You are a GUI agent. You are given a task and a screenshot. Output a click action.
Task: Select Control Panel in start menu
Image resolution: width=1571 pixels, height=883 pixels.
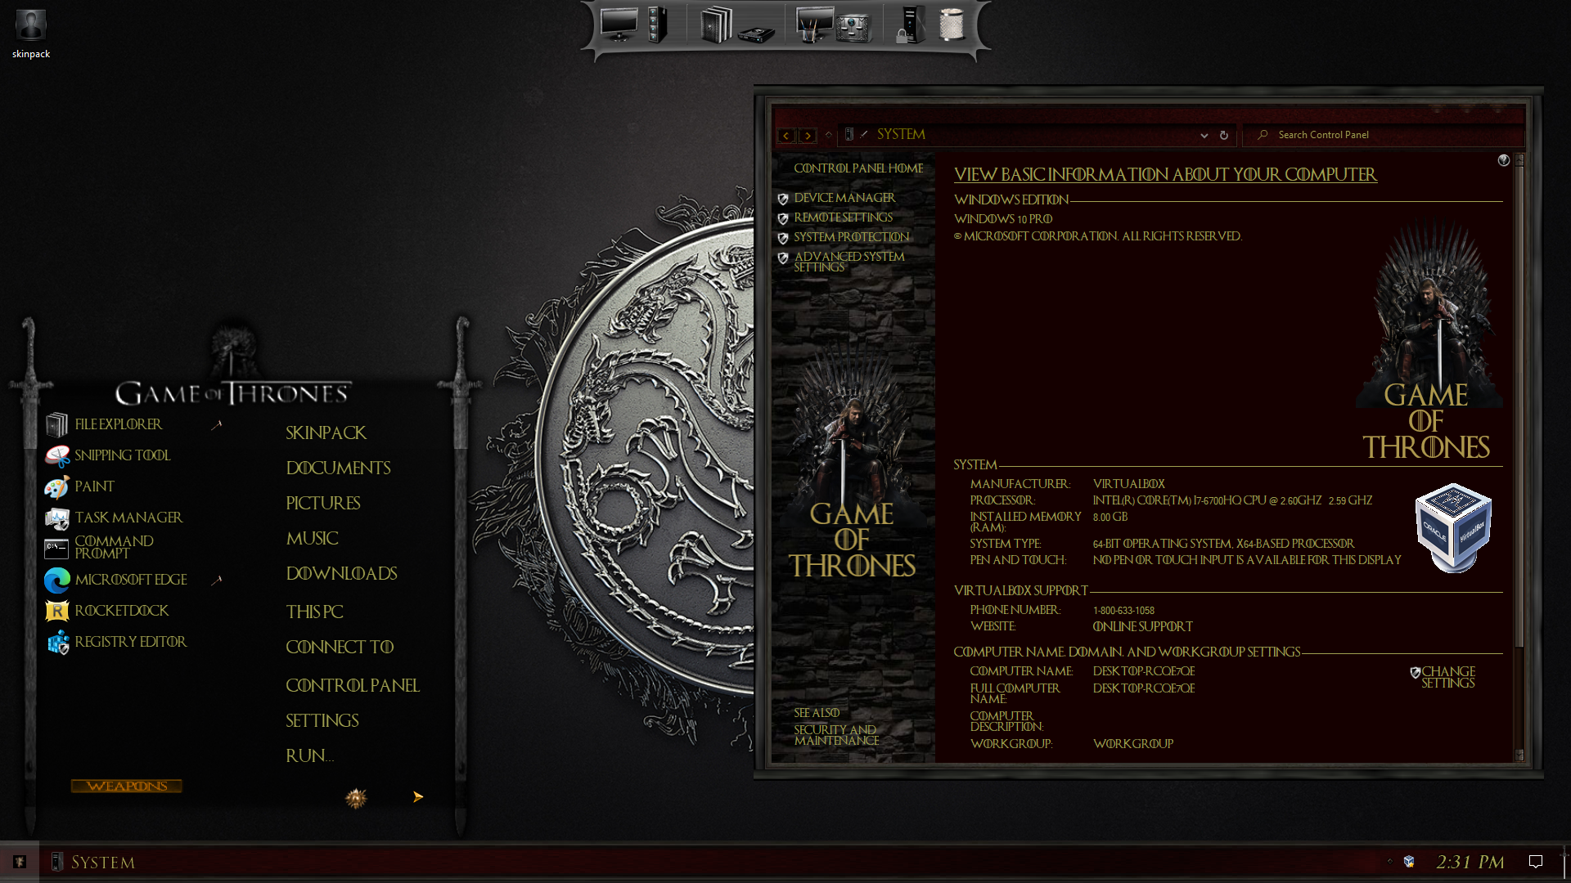352,685
